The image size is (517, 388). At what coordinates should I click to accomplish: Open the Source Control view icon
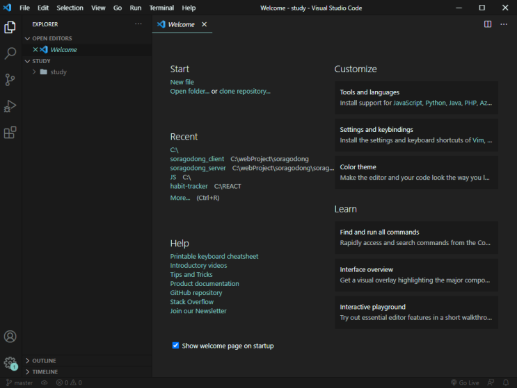(10, 80)
